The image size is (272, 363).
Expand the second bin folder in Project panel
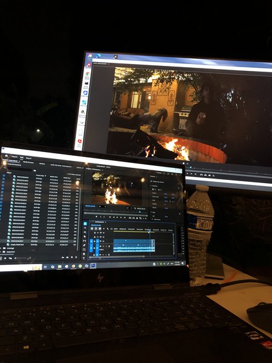point(1,252)
